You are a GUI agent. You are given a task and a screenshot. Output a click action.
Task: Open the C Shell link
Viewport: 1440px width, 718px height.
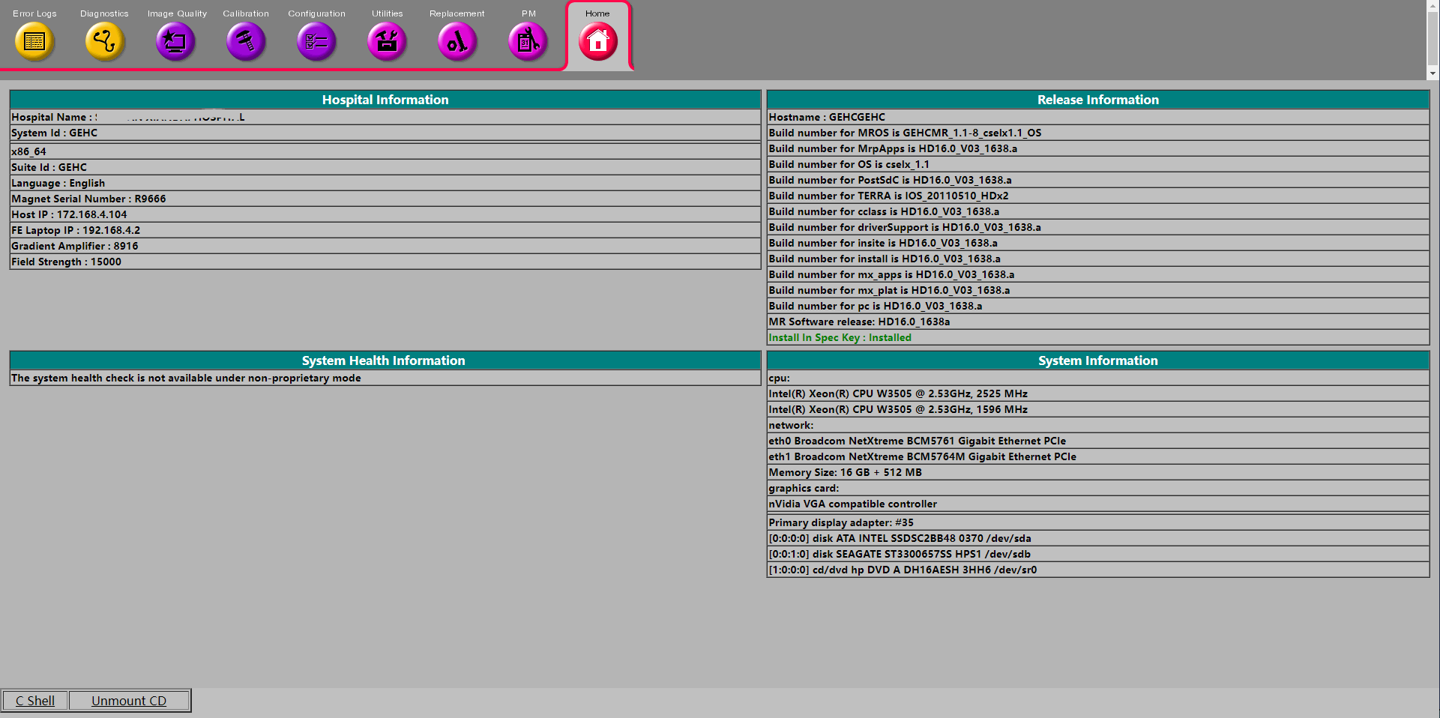click(35, 701)
